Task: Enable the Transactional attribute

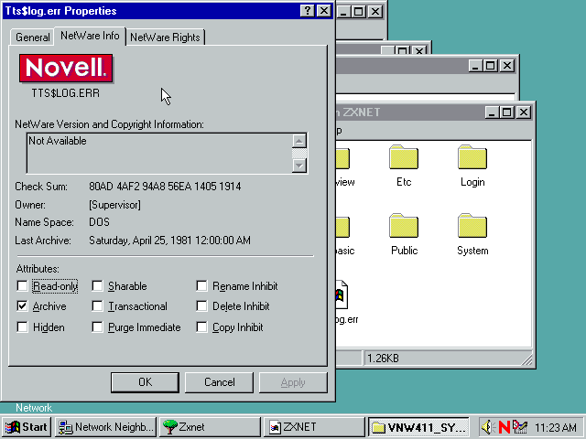Action: point(97,306)
